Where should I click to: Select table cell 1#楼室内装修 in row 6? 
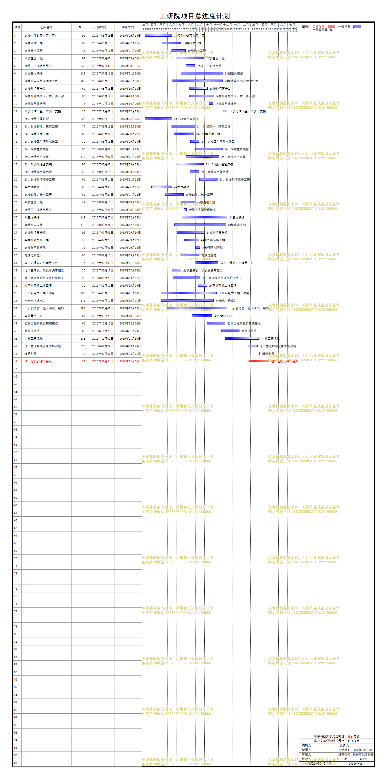point(46,73)
